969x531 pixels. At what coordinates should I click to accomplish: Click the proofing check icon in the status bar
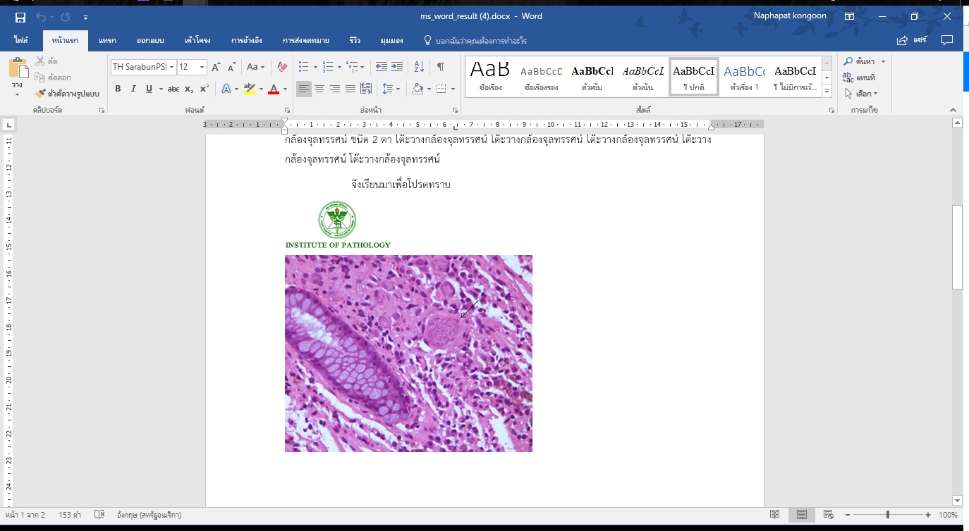tap(99, 515)
